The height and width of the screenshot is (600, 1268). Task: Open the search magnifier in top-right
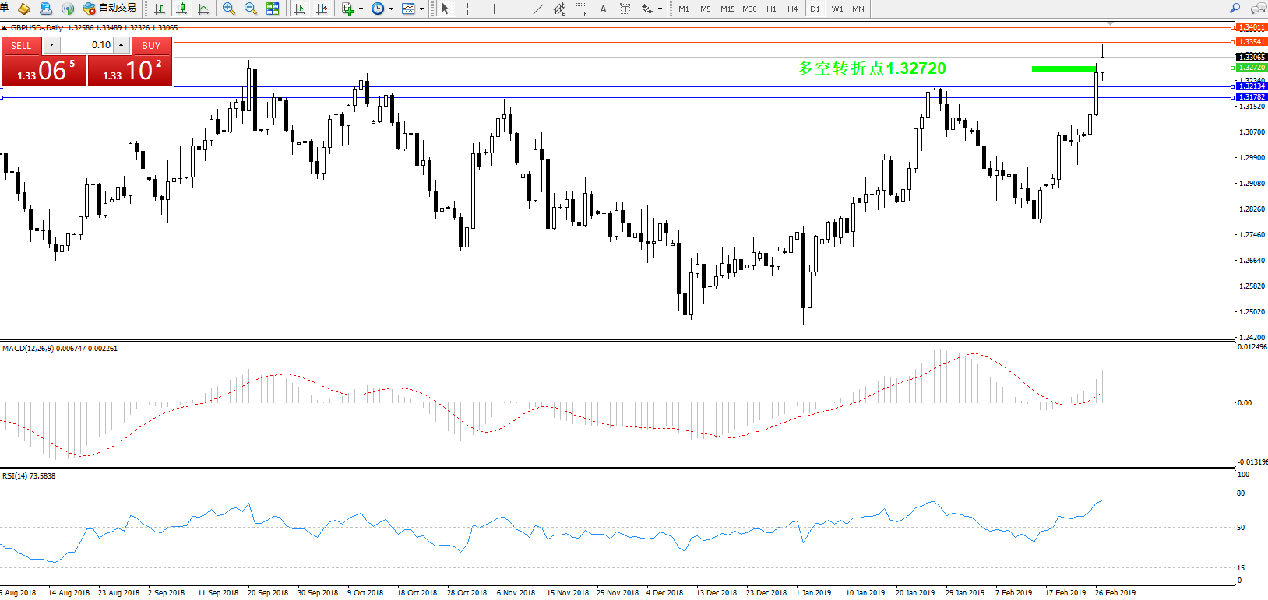tap(1235, 9)
